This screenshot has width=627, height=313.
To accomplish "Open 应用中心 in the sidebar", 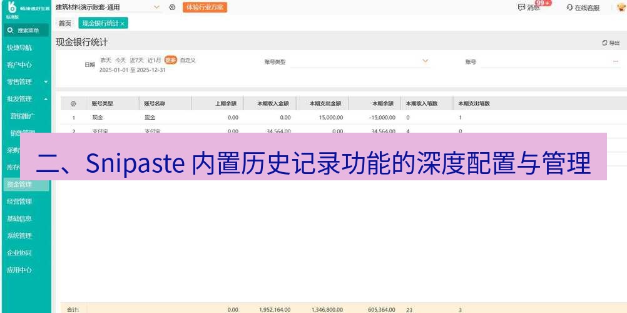I will coord(19,270).
